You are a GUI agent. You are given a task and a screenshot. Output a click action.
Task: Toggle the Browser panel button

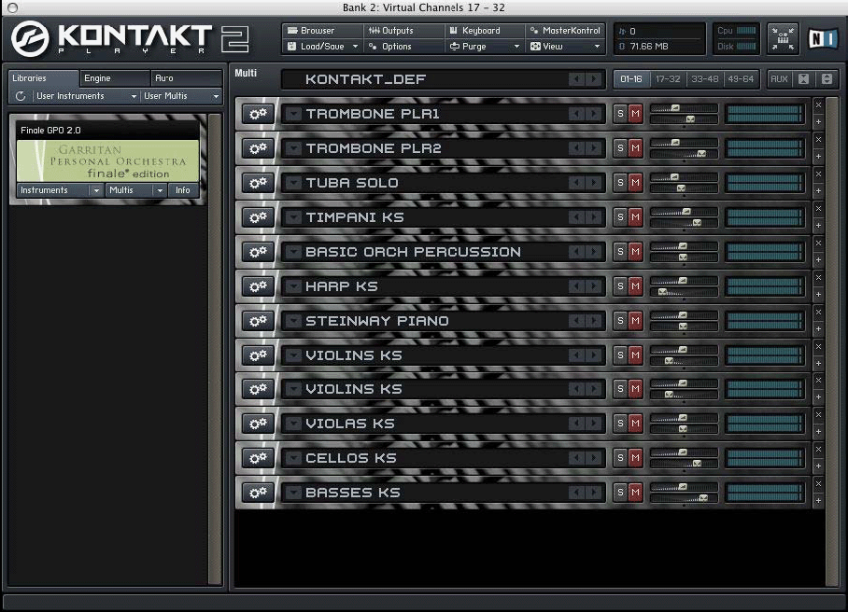click(x=323, y=31)
